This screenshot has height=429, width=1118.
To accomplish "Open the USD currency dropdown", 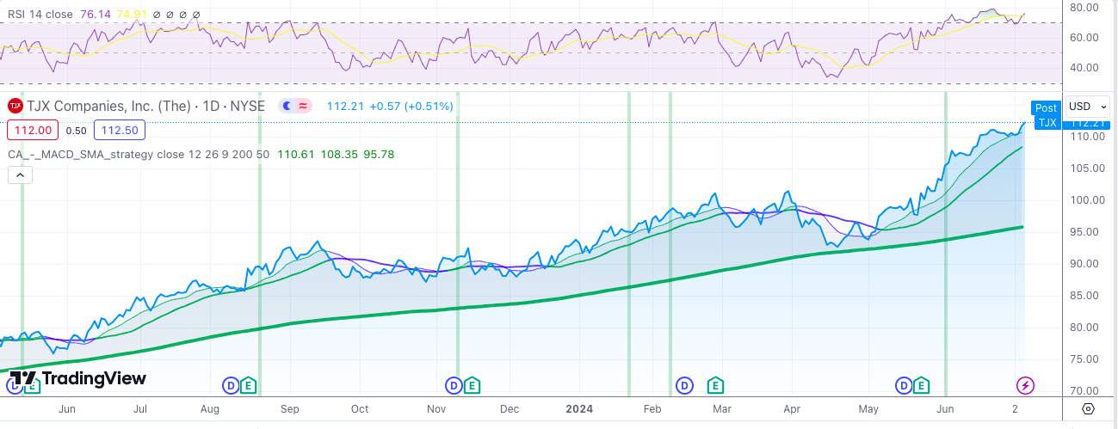I will pyautogui.click(x=1088, y=107).
